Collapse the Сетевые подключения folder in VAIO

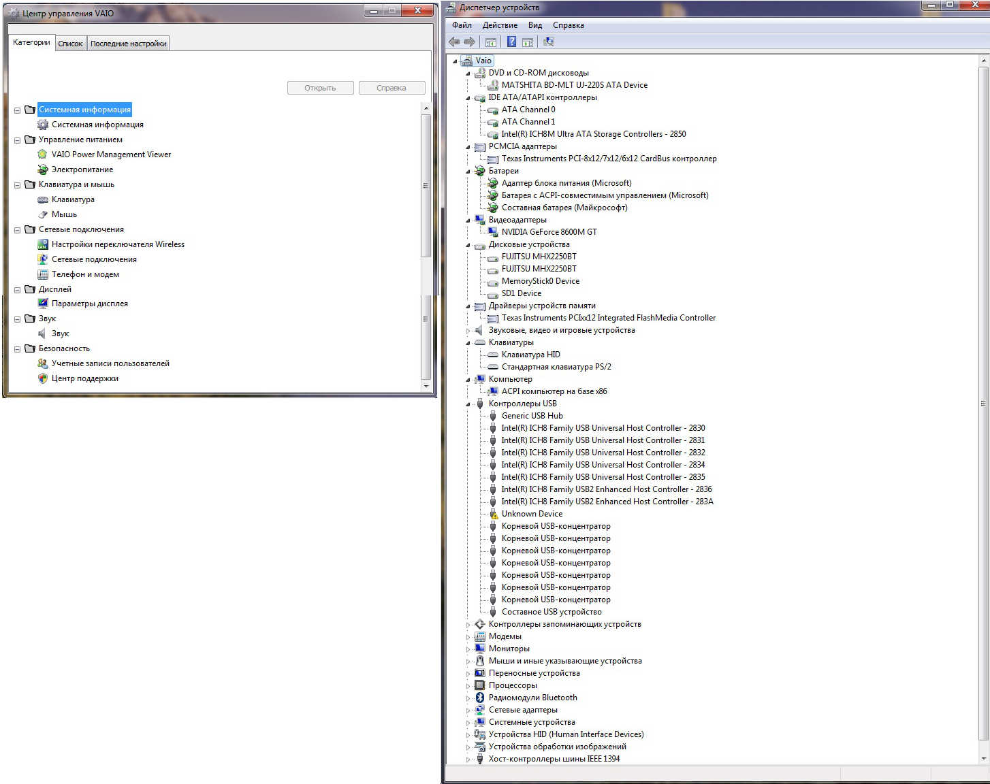(18, 230)
